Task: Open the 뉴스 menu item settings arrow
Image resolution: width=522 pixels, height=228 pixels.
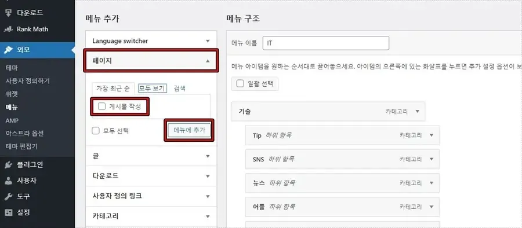Action: point(432,183)
